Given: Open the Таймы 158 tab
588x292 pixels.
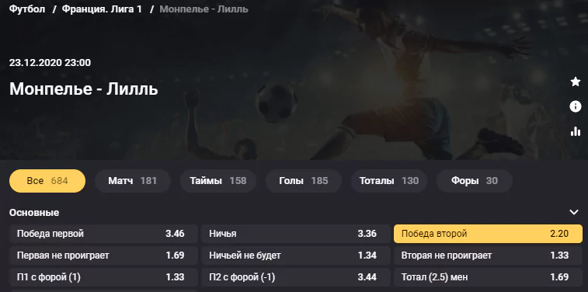Looking at the screenshot, I should 217,181.
